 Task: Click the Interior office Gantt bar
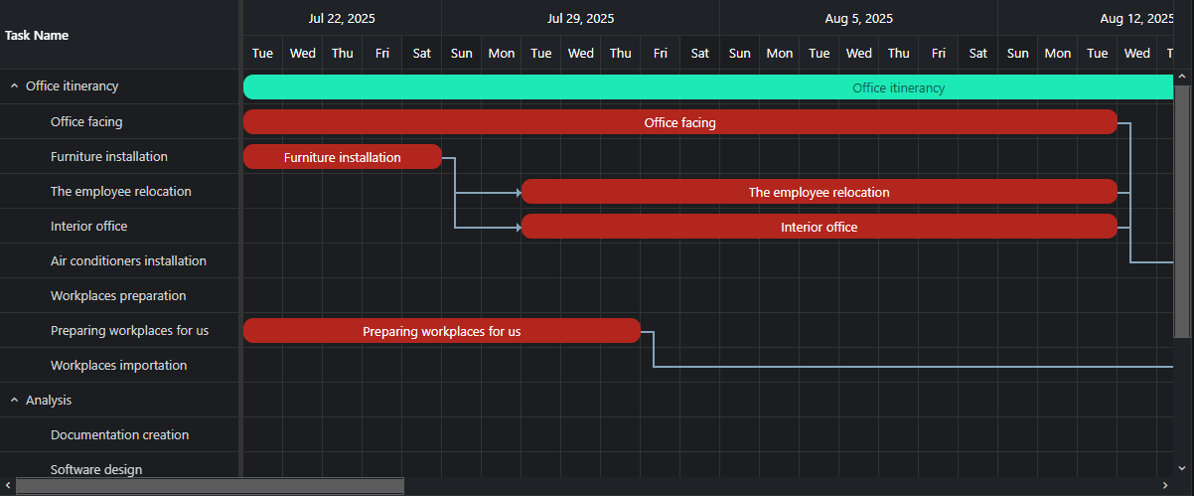820,227
